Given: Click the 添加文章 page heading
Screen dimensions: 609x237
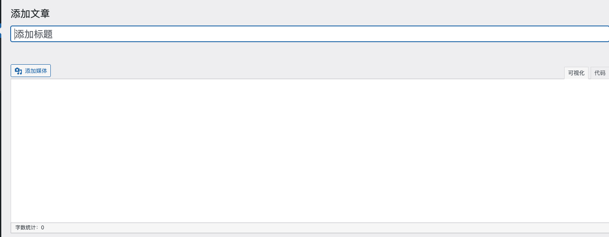Looking at the screenshot, I should pyautogui.click(x=30, y=14).
